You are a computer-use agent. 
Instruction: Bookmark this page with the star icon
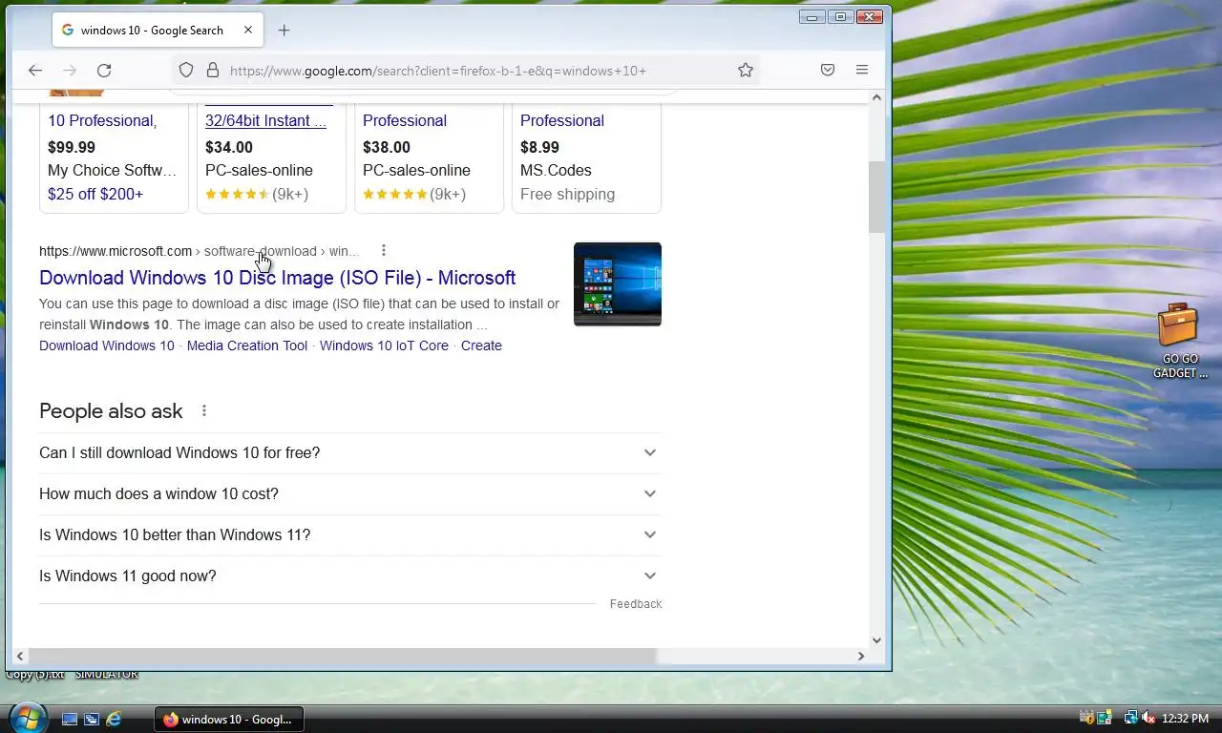pyautogui.click(x=746, y=70)
